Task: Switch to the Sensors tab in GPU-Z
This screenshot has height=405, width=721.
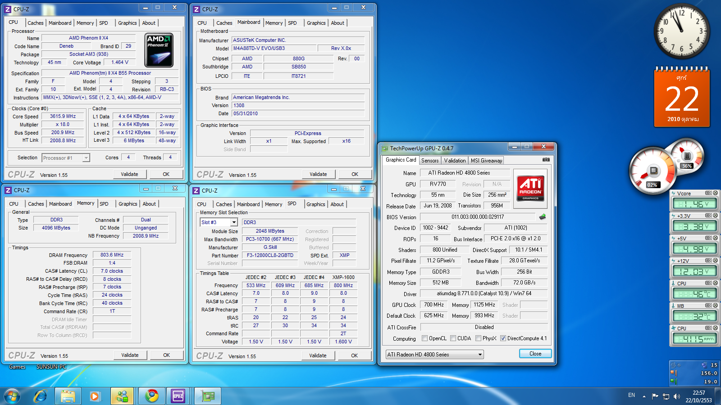Action: (x=429, y=161)
